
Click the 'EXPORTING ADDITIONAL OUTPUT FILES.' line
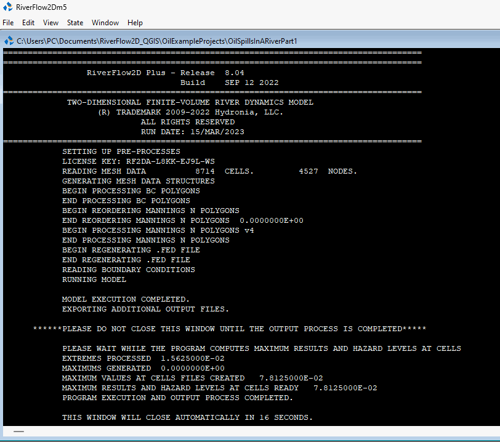tap(146, 309)
